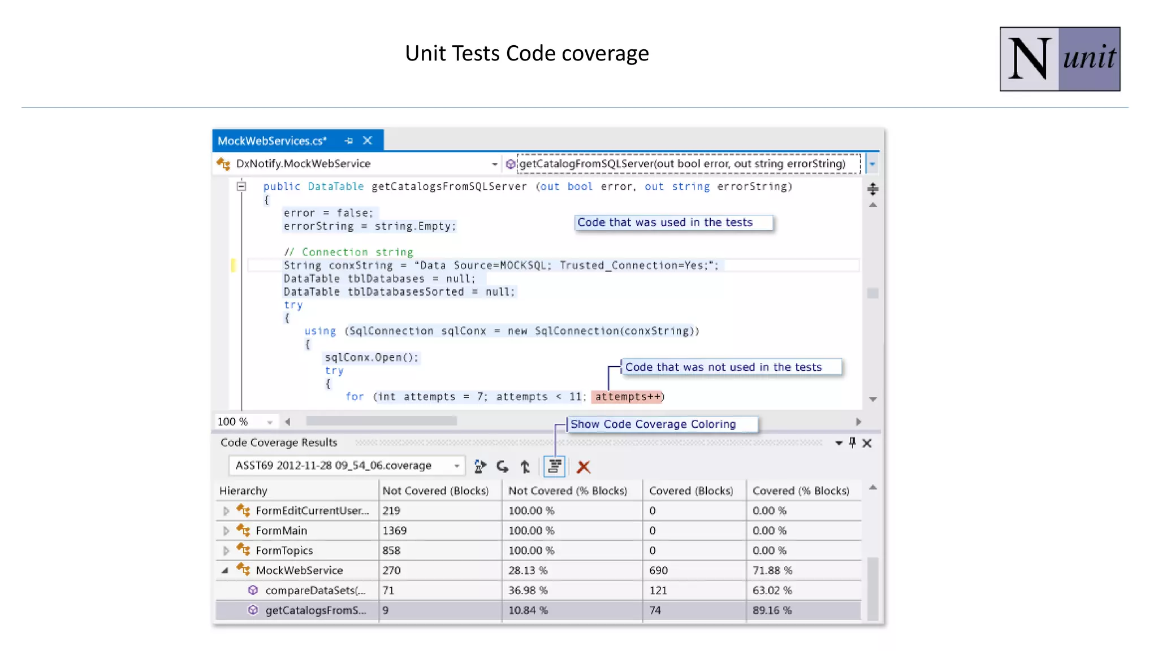Click the FormEditCurrentUser class icon

point(243,510)
